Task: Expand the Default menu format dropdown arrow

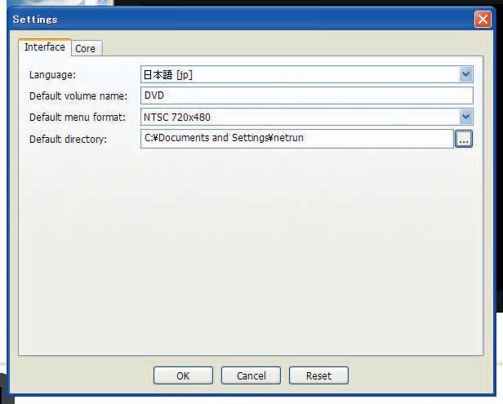Action: 465,117
